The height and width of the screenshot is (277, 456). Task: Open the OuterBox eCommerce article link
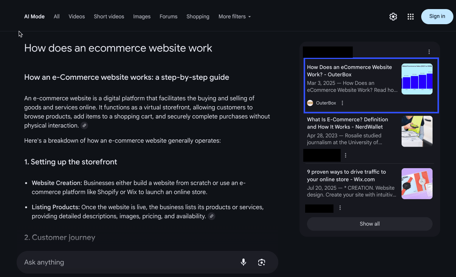349,71
